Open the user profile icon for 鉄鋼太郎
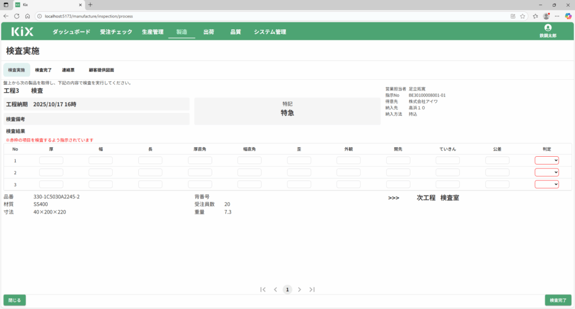This screenshot has height=309, width=575. coord(547,28)
